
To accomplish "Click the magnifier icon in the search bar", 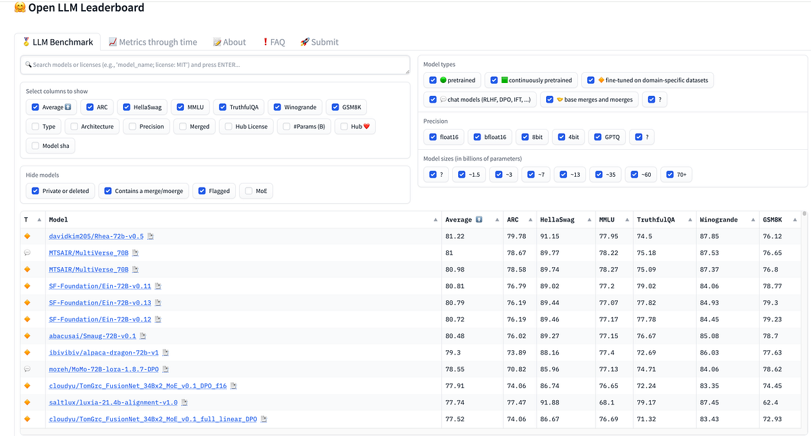I will click(28, 64).
